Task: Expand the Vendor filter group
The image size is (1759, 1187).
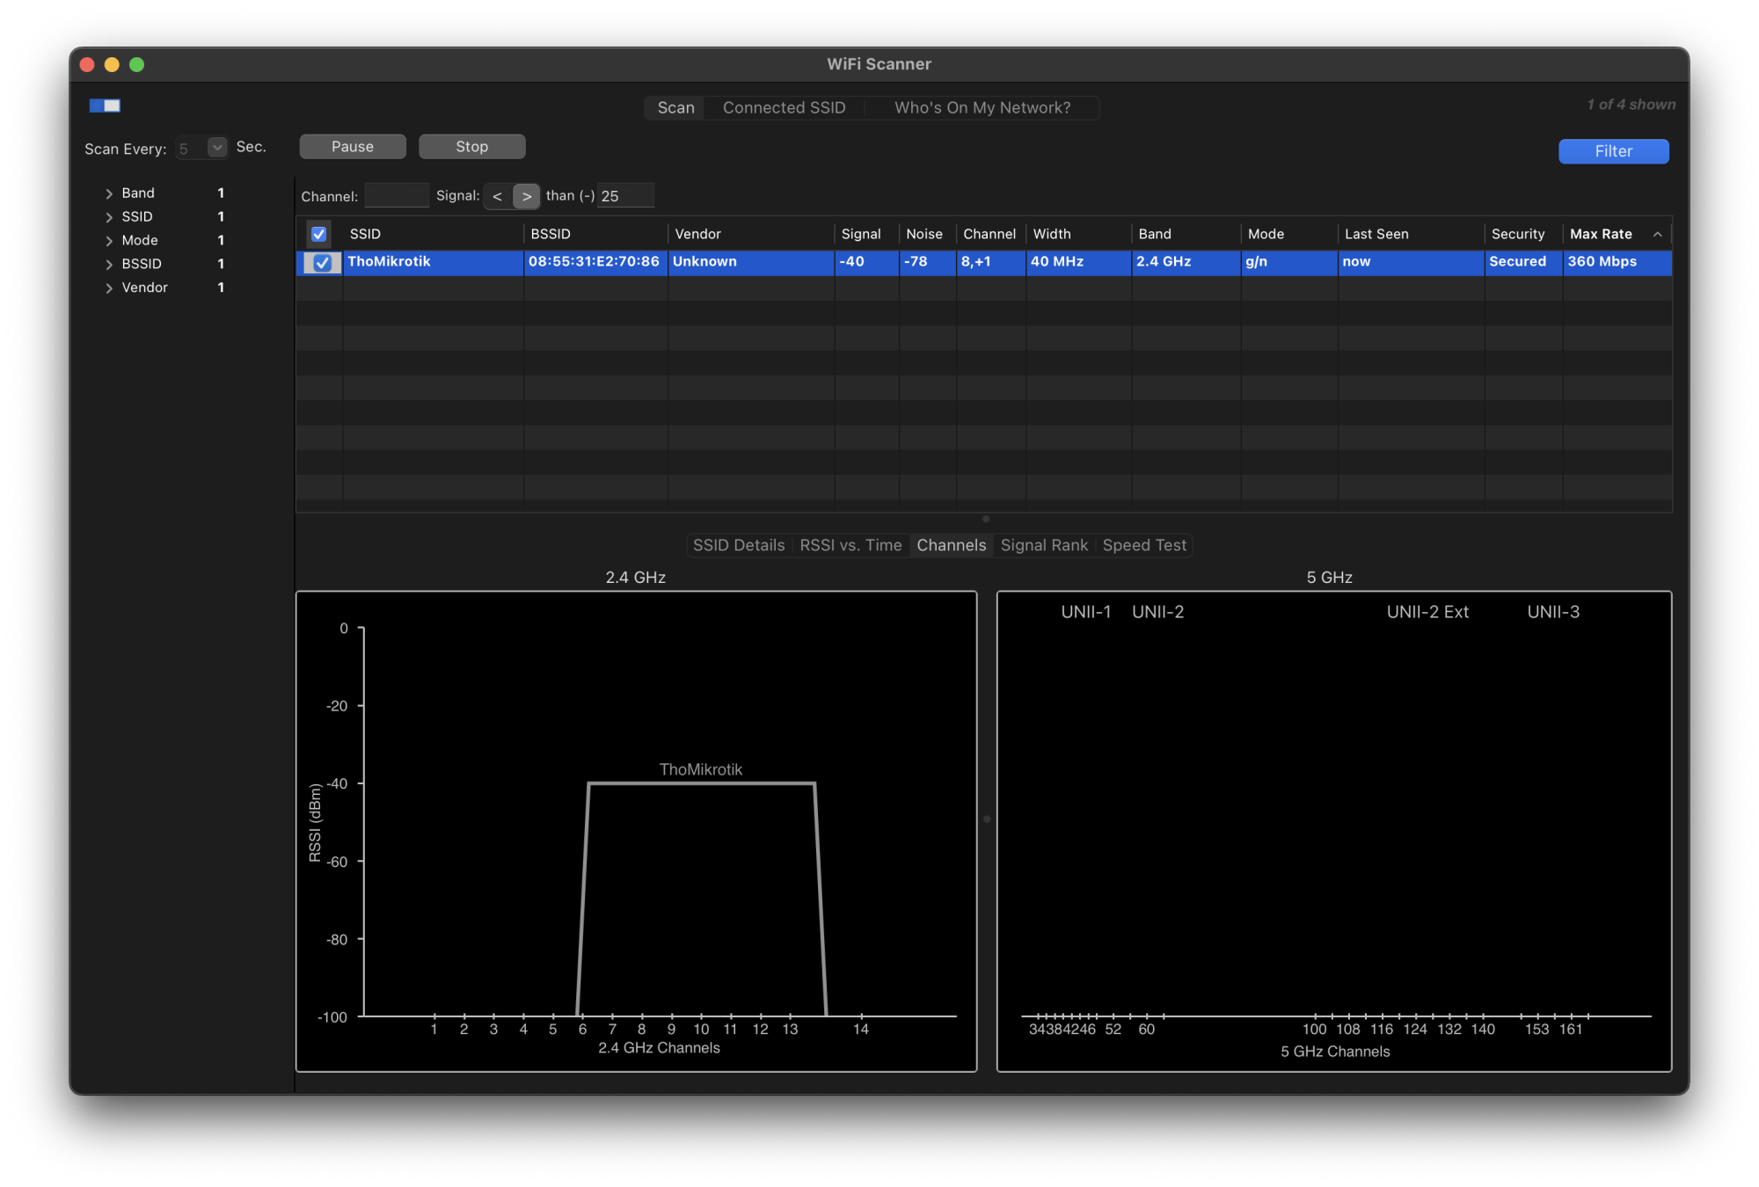Action: point(109,288)
